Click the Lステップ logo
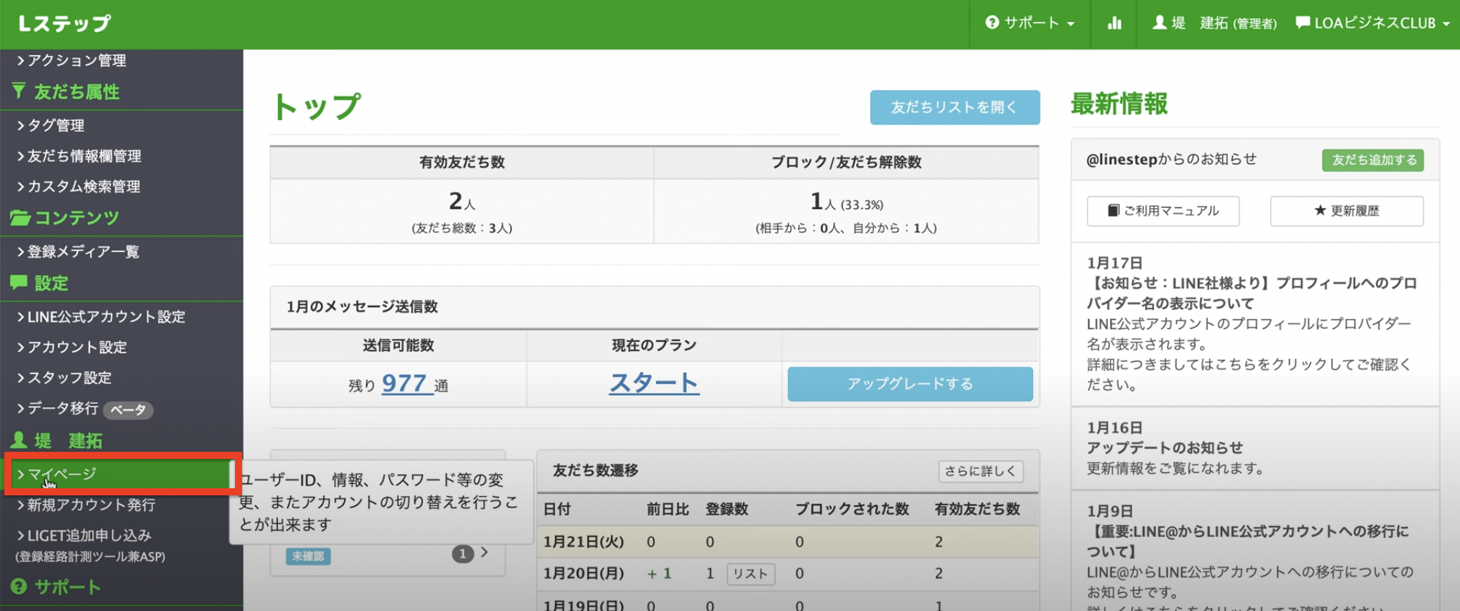Image resolution: width=1460 pixels, height=611 pixels. [65, 24]
